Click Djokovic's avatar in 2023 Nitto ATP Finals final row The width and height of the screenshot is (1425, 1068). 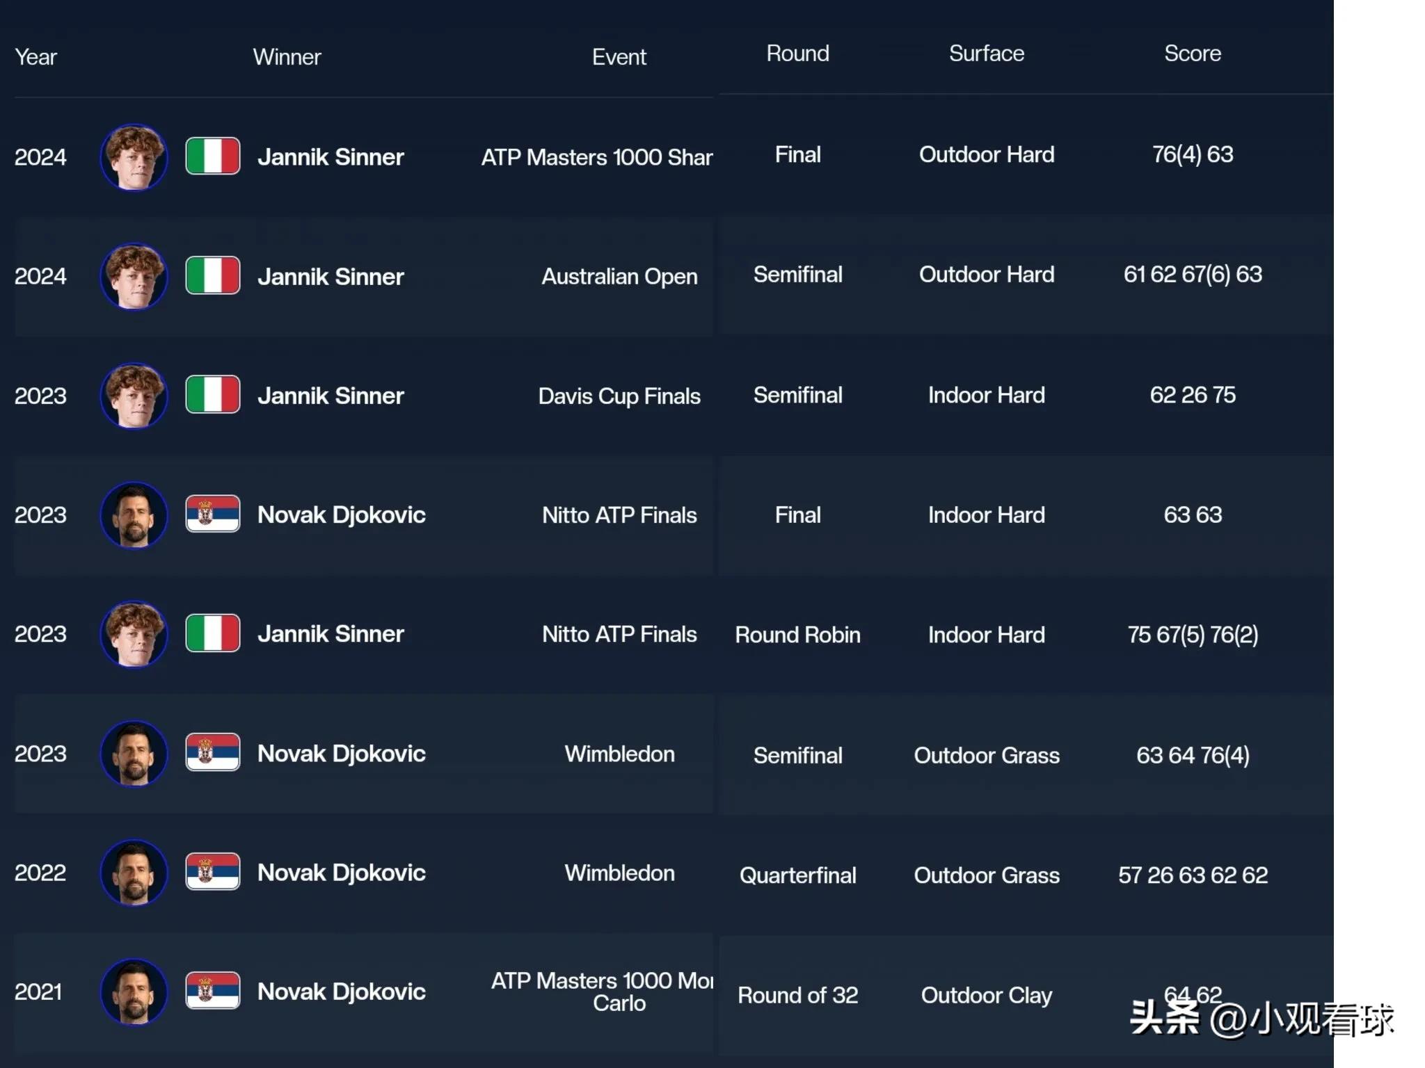(134, 515)
